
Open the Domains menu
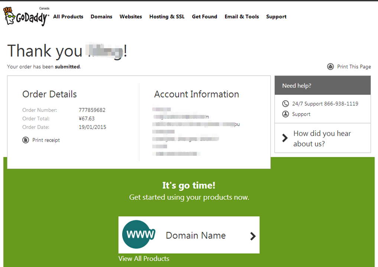click(101, 17)
